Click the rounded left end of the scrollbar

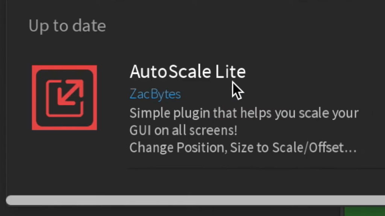tap(10, 200)
